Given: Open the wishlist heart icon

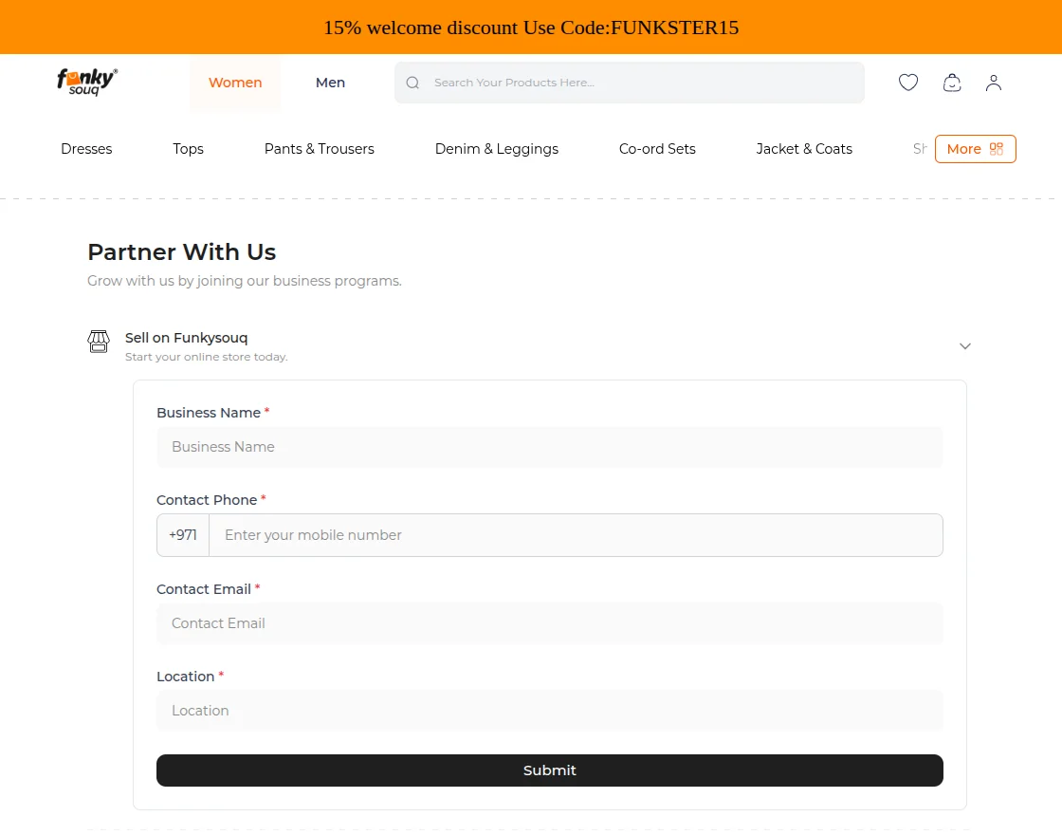Looking at the screenshot, I should (908, 83).
